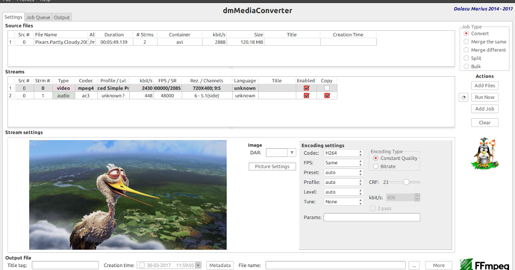Viewport: 515px width, 270px height.
Task: Click the Codec column header in Streams
Action: 86,81
